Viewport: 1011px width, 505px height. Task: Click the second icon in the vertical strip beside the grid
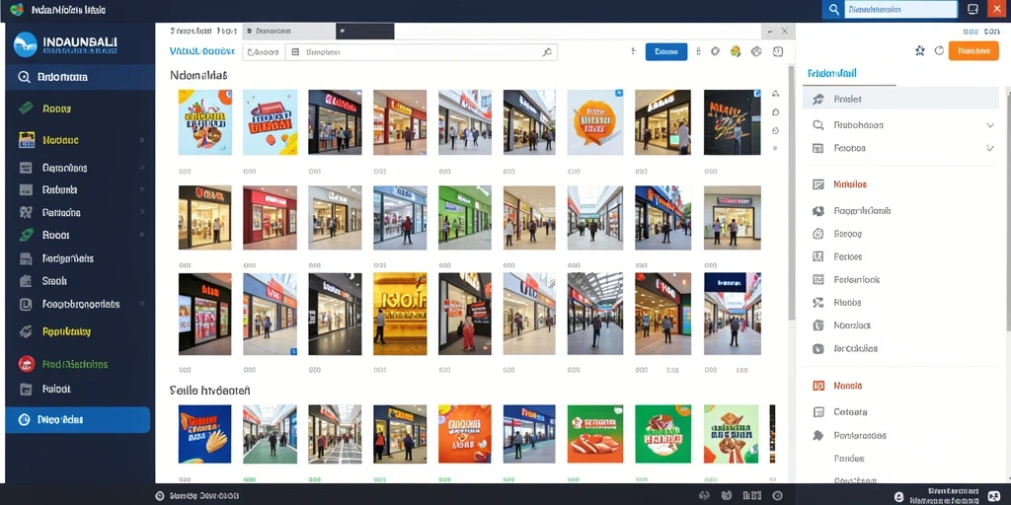(776, 112)
